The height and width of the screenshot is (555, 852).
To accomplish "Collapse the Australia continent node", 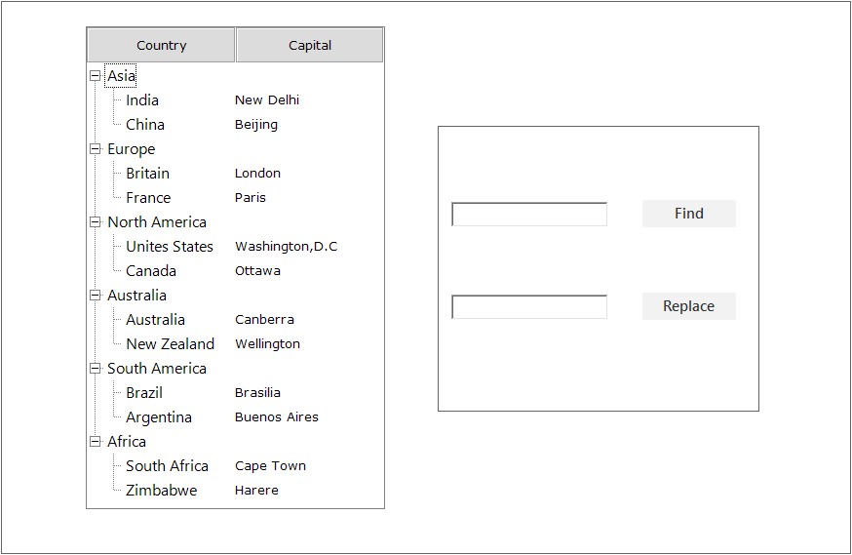I will coord(96,295).
